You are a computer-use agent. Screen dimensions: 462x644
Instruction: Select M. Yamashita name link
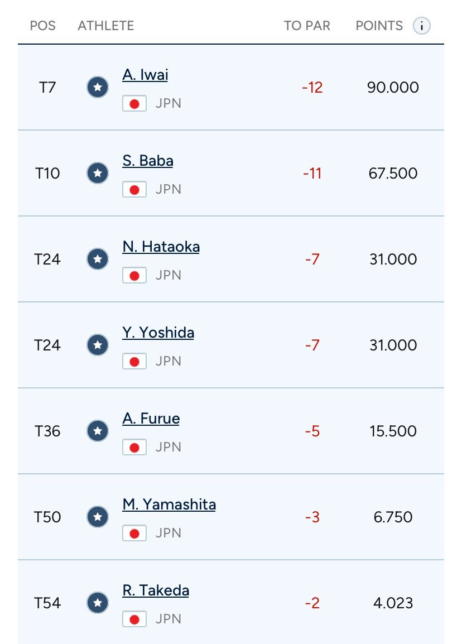(x=169, y=504)
